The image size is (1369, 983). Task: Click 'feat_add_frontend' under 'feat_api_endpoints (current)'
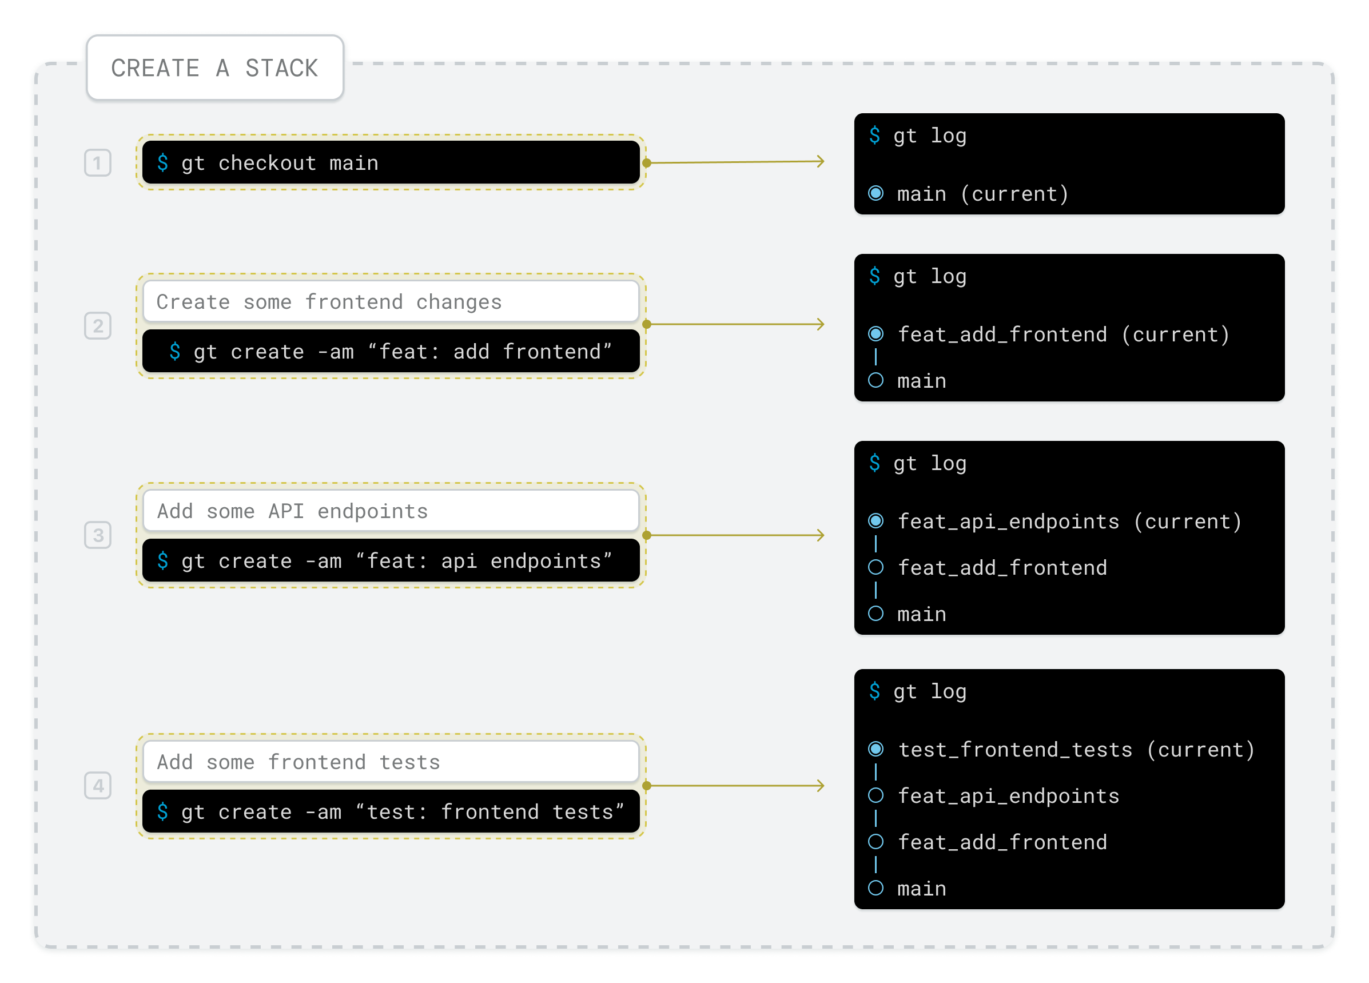tap(1002, 568)
